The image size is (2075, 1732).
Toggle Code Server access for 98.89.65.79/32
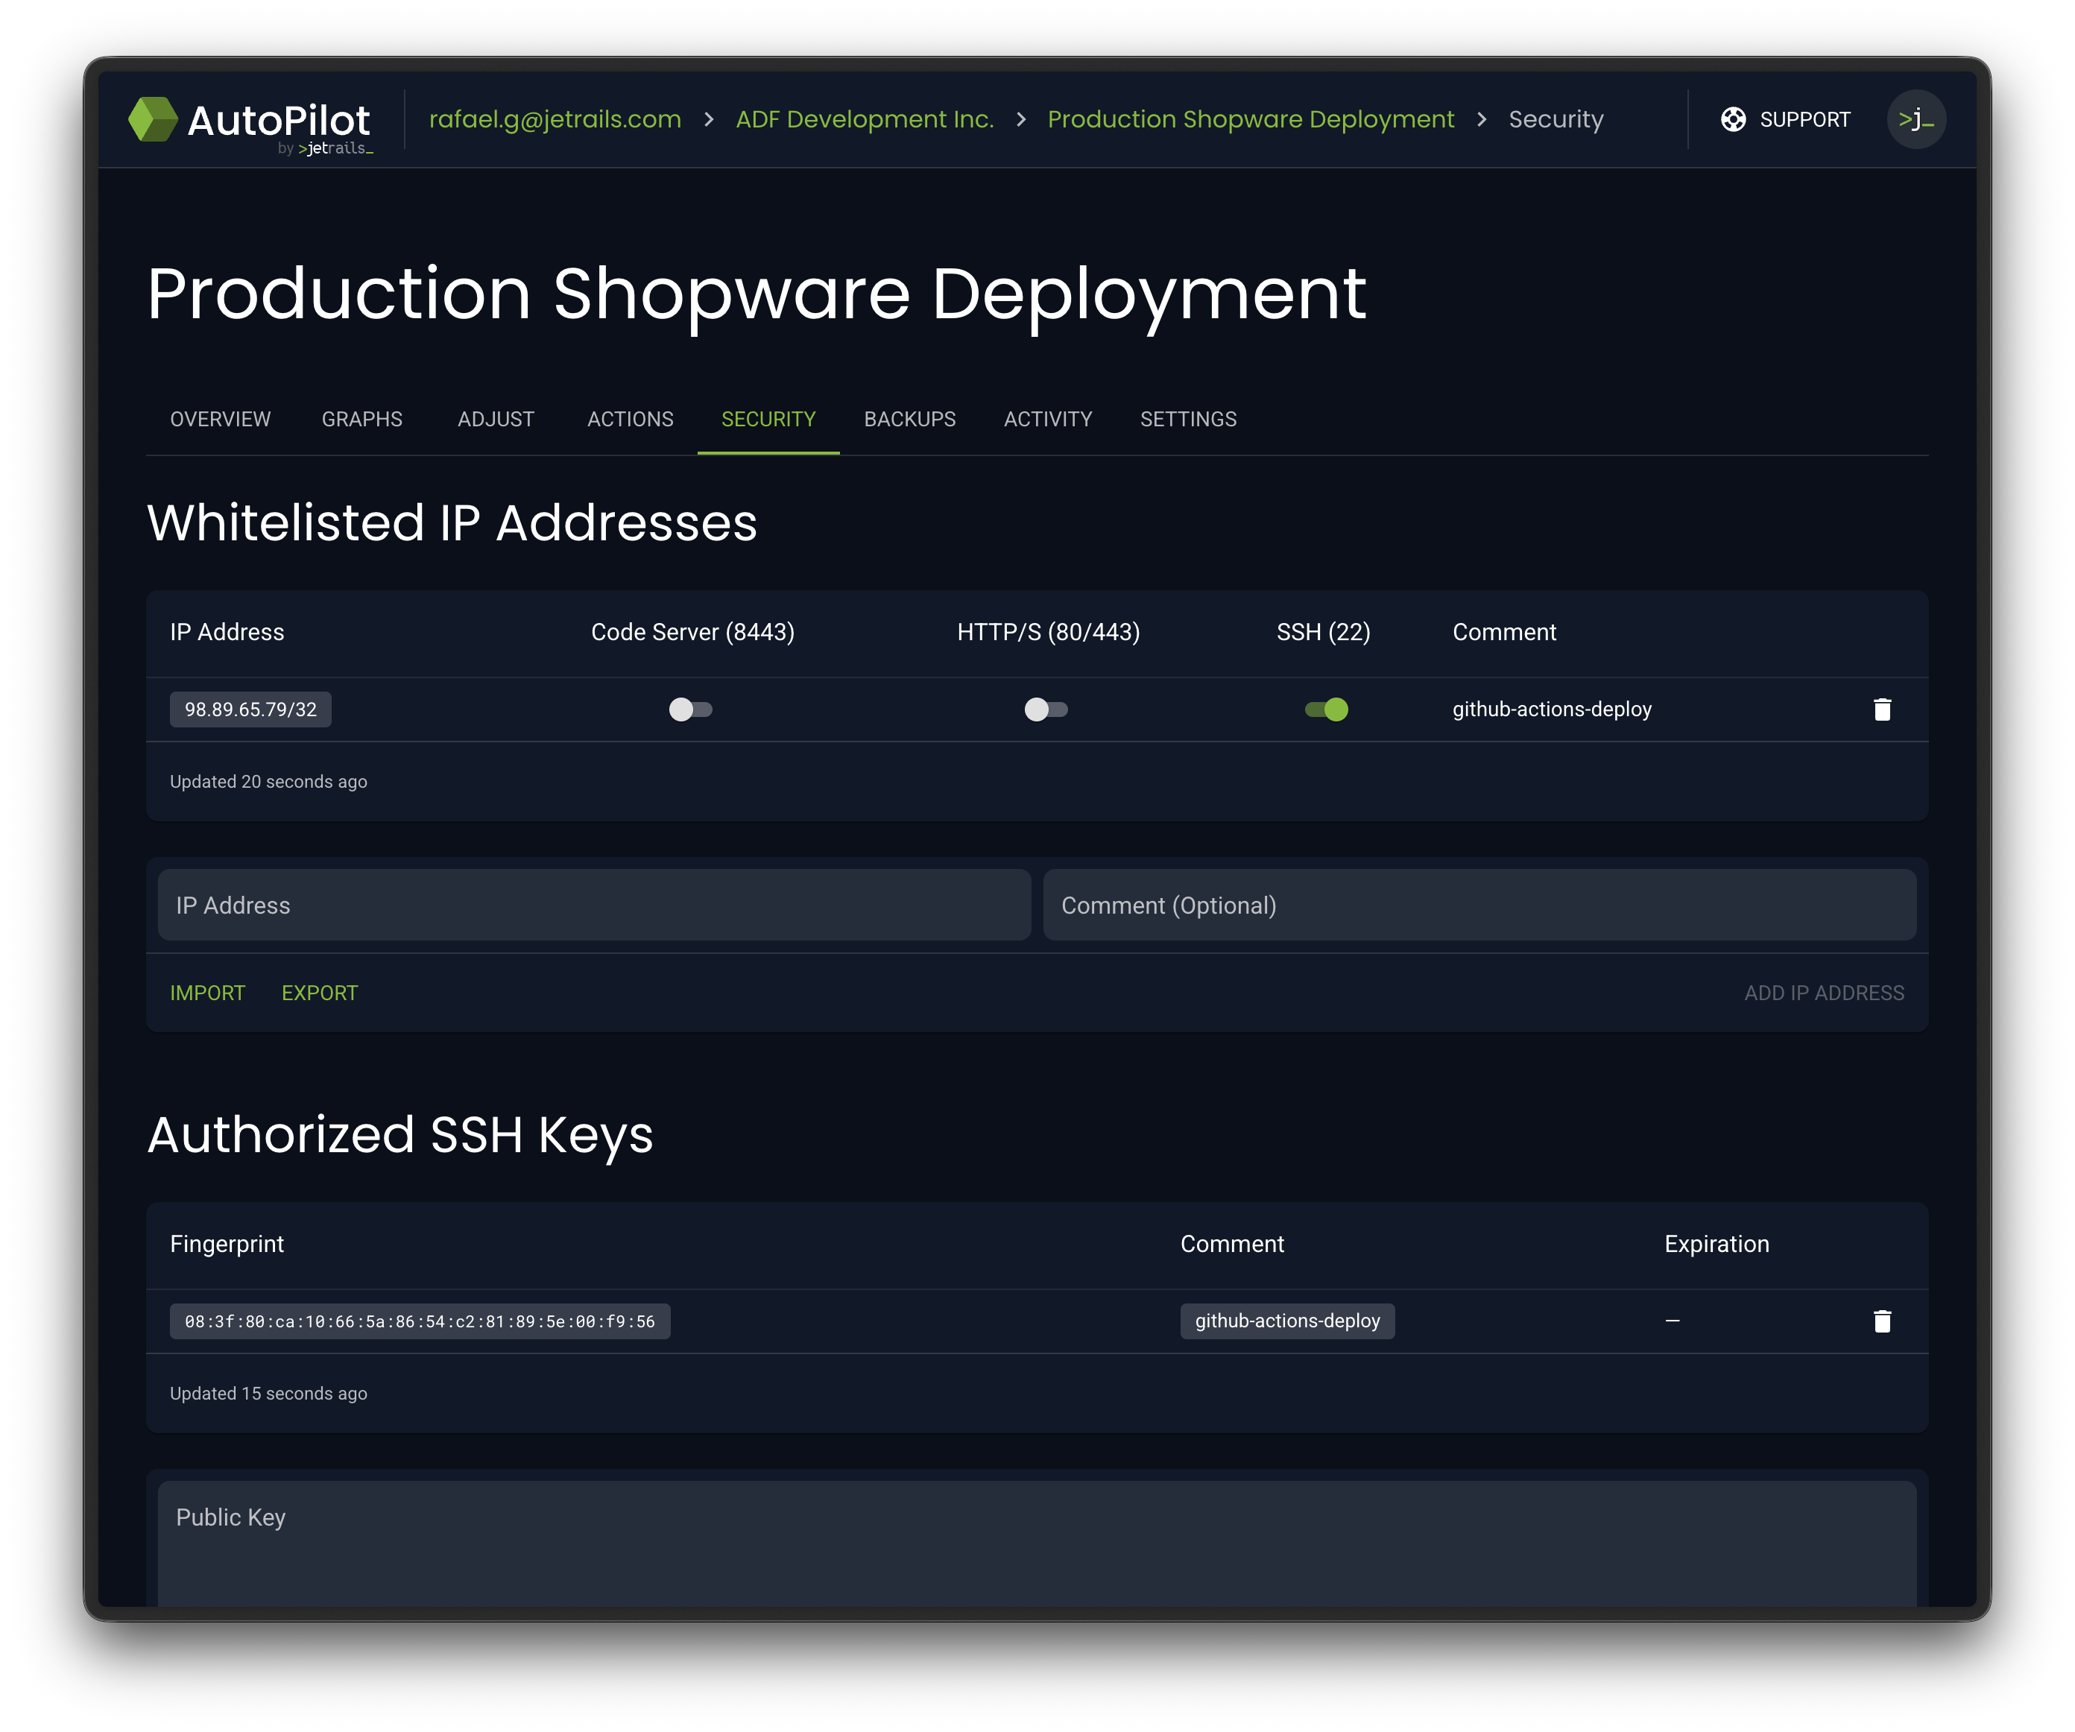click(691, 709)
